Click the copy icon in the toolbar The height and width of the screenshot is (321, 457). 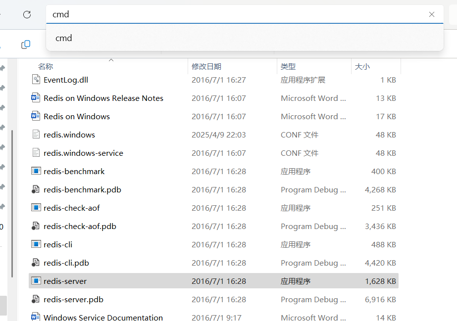click(x=26, y=44)
